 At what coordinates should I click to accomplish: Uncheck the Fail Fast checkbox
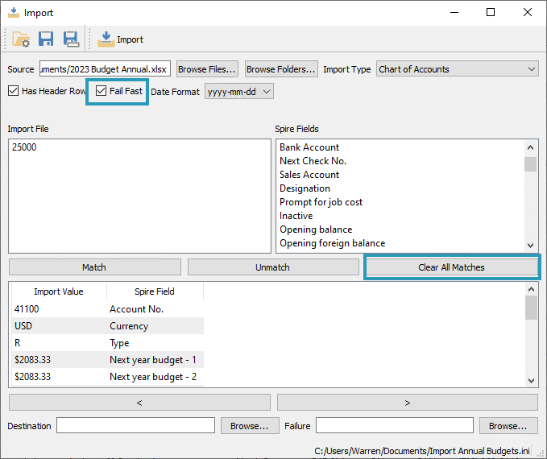101,91
